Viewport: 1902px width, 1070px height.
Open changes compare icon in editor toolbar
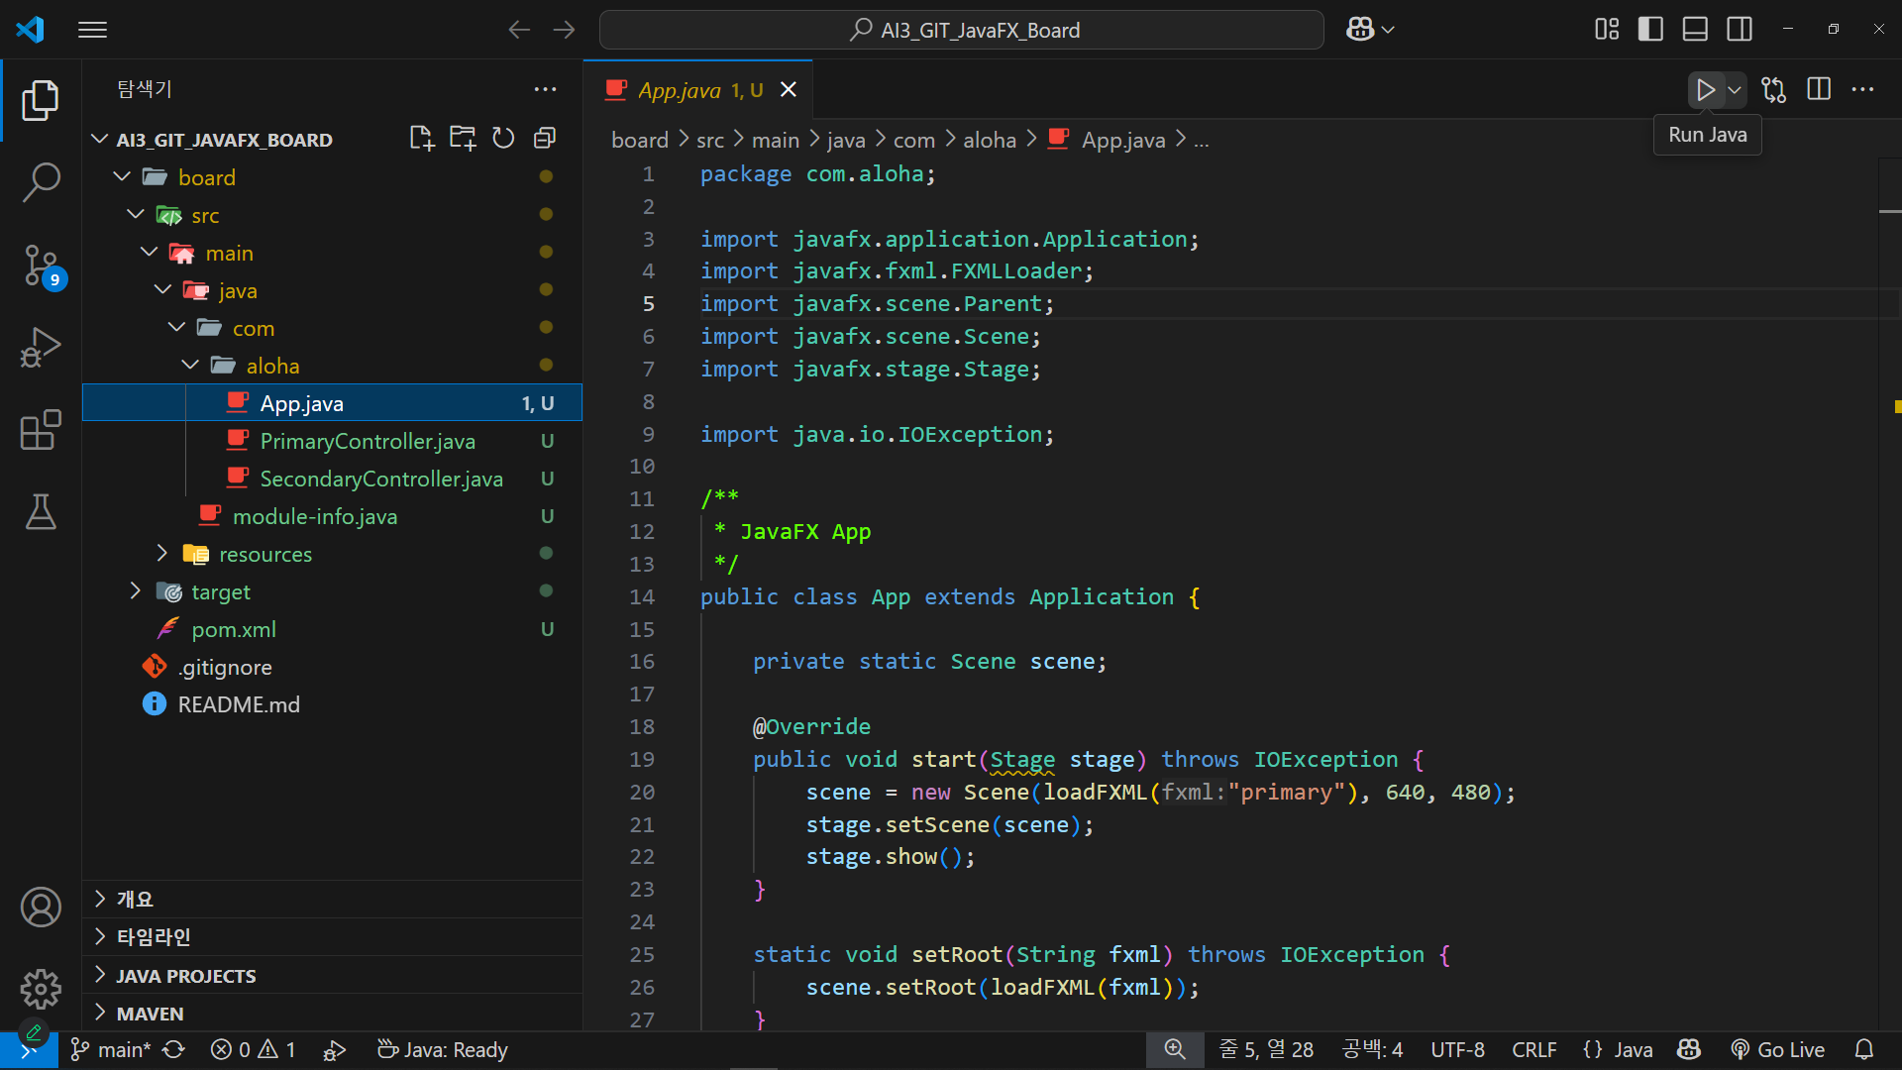[1773, 90]
